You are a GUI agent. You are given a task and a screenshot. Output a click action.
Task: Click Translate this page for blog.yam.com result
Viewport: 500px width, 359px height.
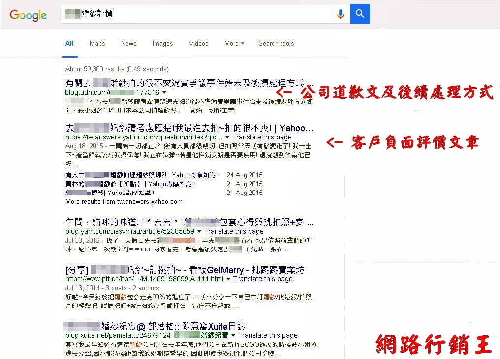(234, 231)
